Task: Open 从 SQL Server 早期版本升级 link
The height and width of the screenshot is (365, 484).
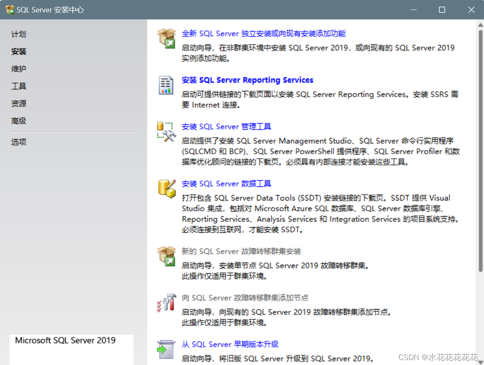Action: pos(230,344)
